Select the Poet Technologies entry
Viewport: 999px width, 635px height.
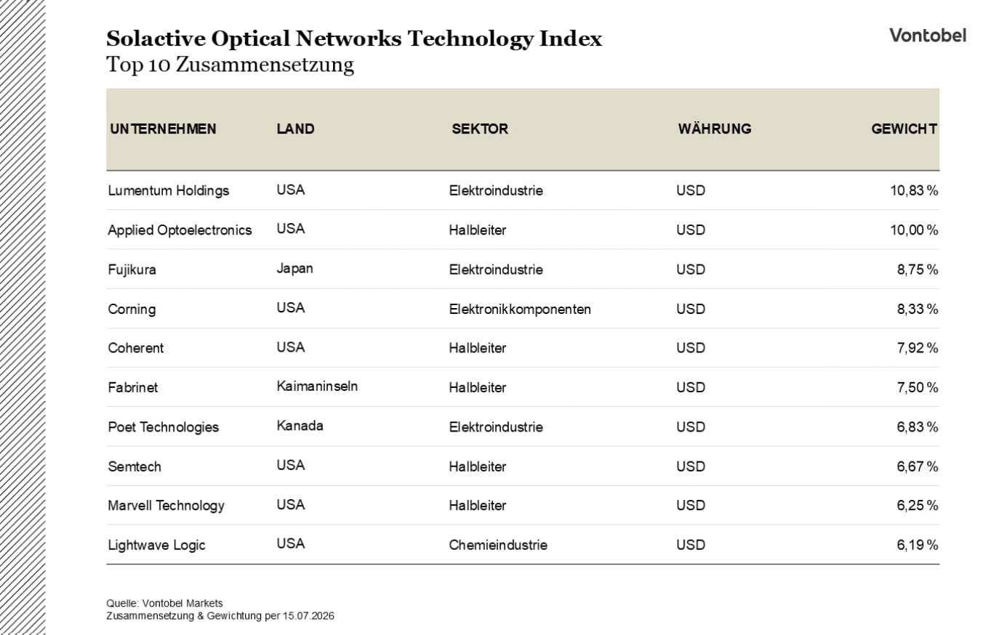pyautogui.click(x=164, y=427)
